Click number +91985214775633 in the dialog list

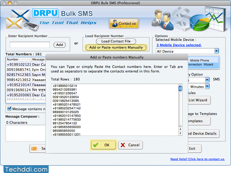(x=67, y=120)
